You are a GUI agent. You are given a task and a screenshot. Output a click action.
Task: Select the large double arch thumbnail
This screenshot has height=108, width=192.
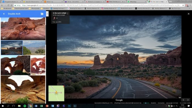[16, 65]
